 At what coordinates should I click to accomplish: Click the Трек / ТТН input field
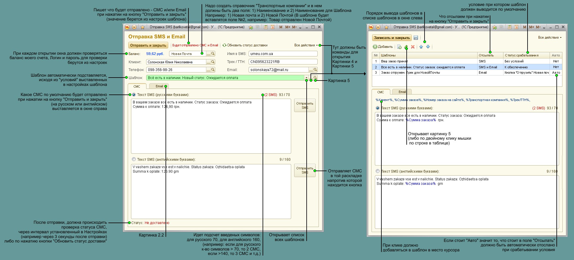[x=283, y=62]
